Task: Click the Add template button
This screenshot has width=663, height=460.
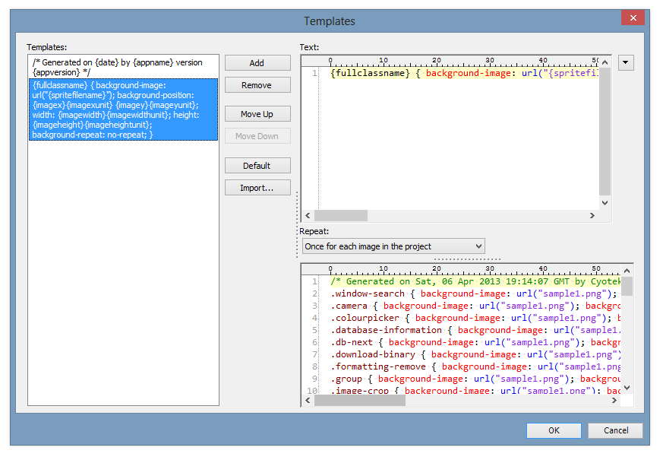Action: pyautogui.click(x=257, y=63)
